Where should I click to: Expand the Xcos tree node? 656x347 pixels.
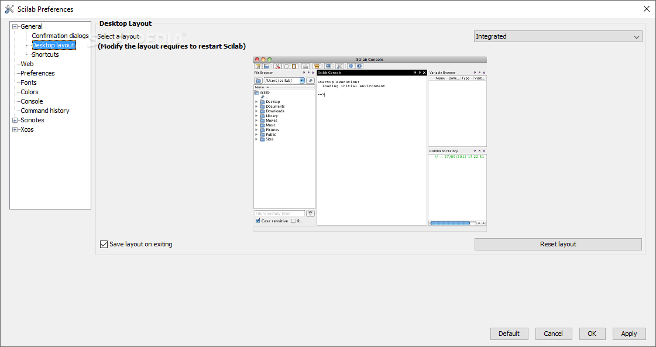coord(15,129)
